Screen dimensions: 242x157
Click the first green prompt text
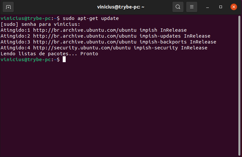tap(26, 18)
